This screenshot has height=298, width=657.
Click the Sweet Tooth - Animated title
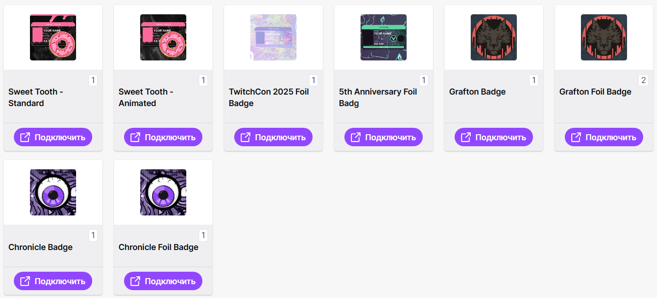pyautogui.click(x=146, y=97)
